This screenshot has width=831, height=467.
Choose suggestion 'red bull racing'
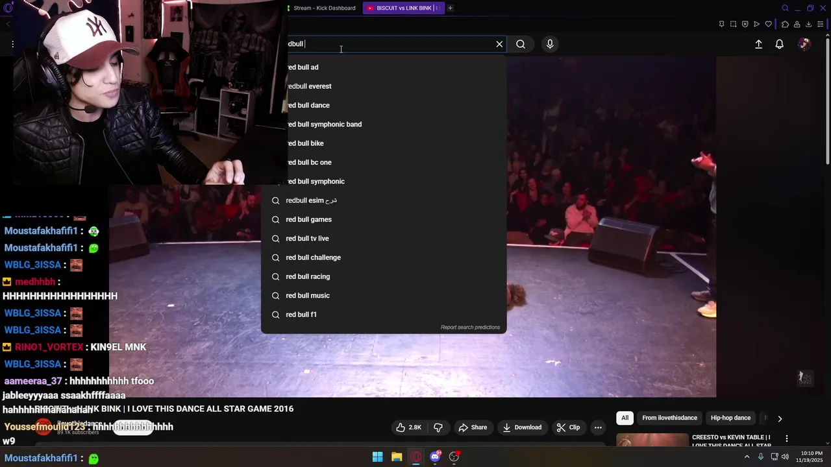coord(384,276)
